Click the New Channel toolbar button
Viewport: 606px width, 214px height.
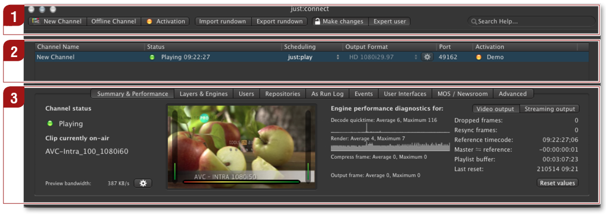click(x=57, y=21)
